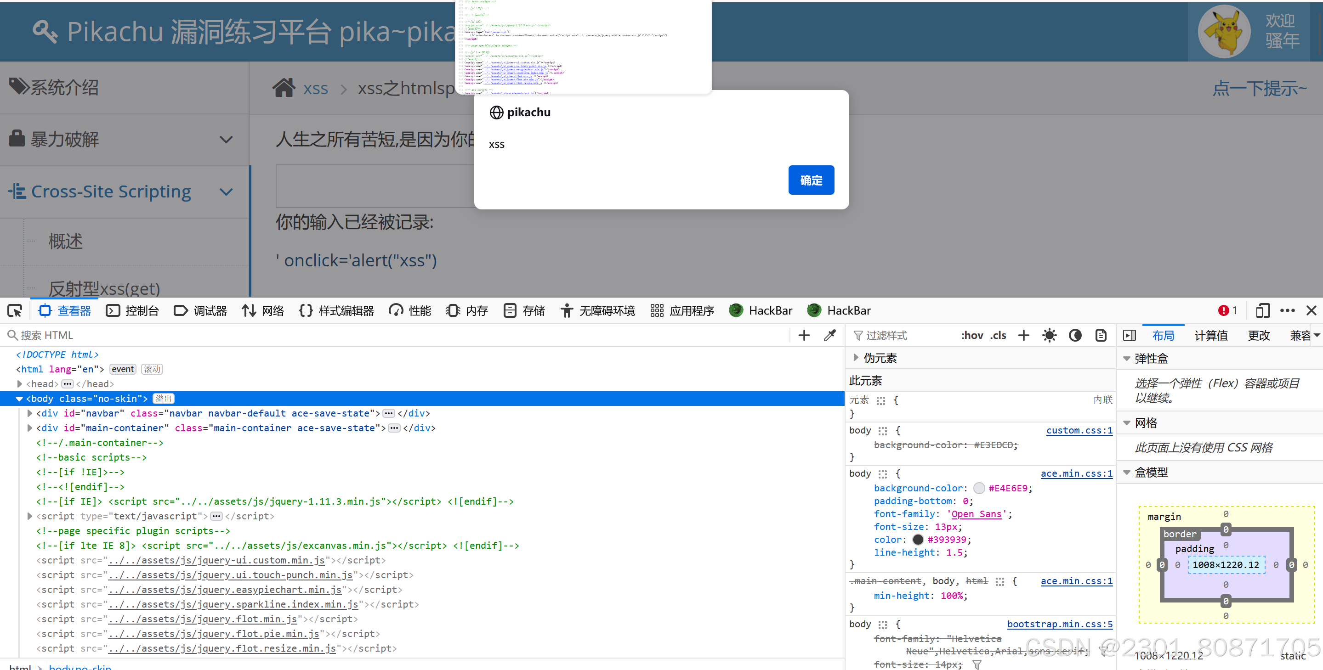Click the add new style rule icon
The image size is (1323, 670).
coord(1023,335)
